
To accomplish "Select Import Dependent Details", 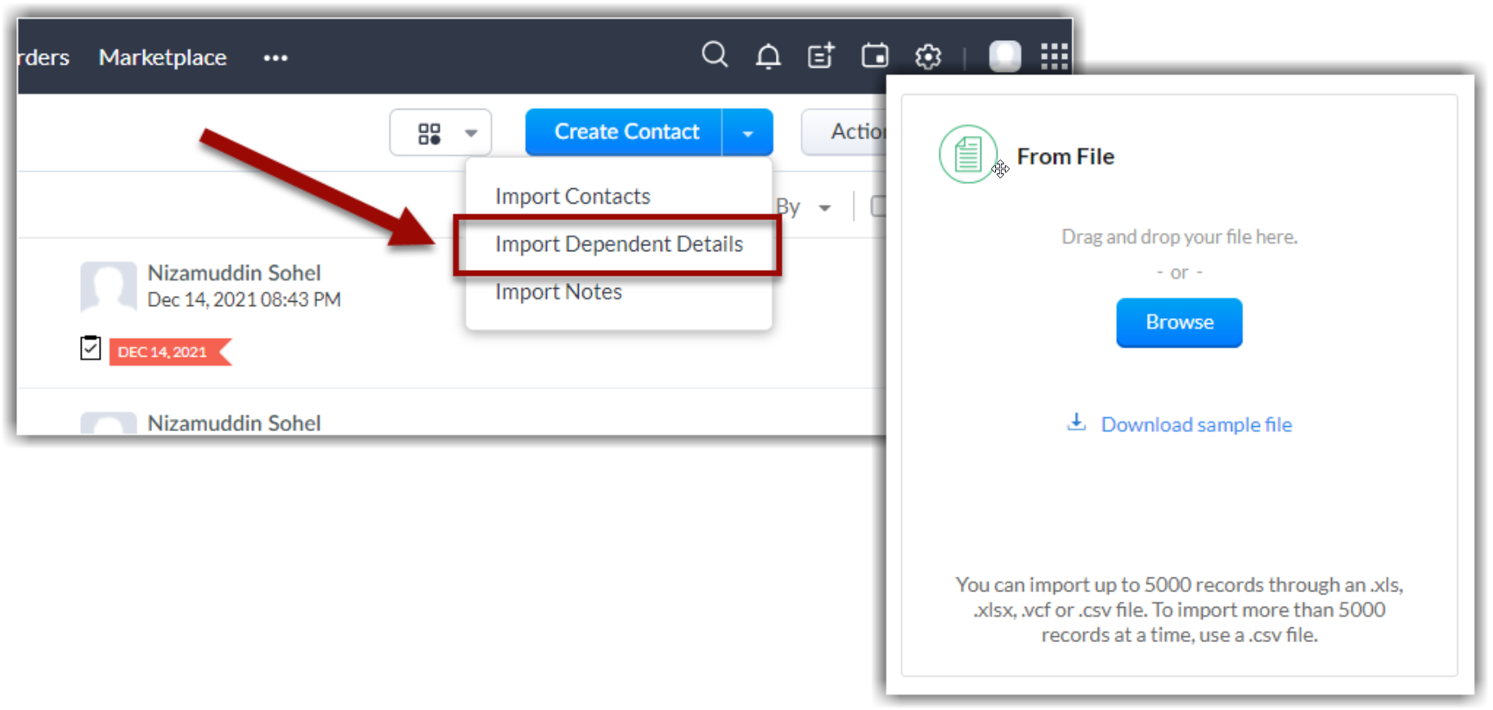I will pos(618,245).
